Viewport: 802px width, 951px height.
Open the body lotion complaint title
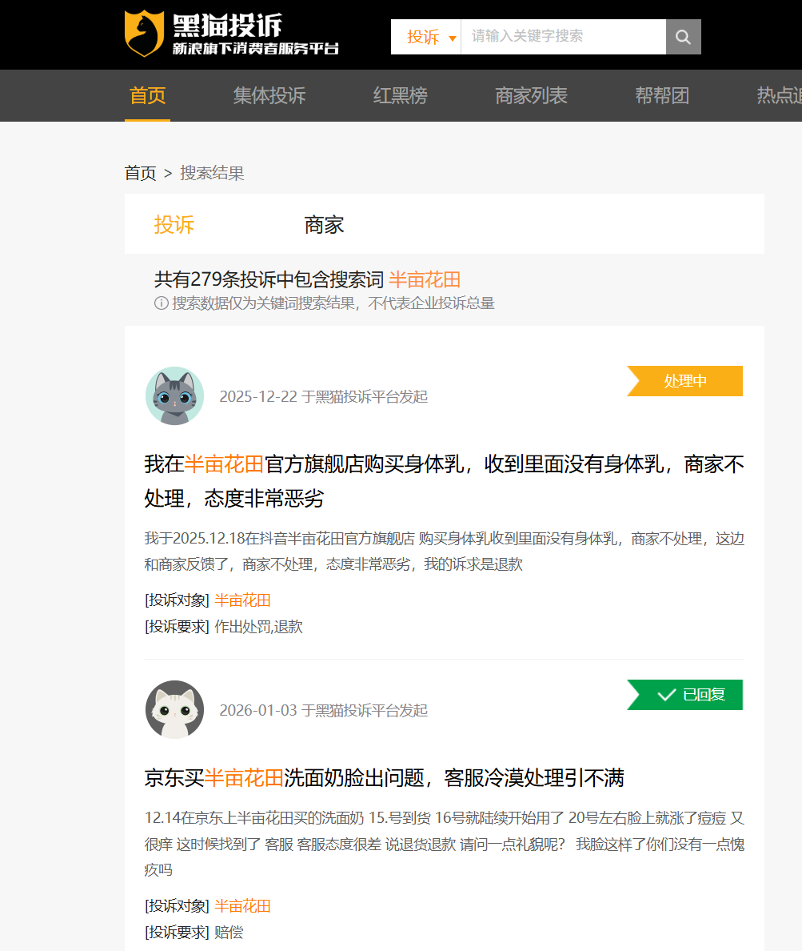pyautogui.click(x=444, y=480)
